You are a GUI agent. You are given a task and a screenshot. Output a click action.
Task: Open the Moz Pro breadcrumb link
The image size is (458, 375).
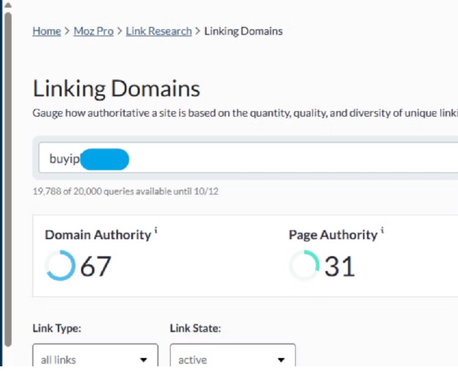click(93, 31)
